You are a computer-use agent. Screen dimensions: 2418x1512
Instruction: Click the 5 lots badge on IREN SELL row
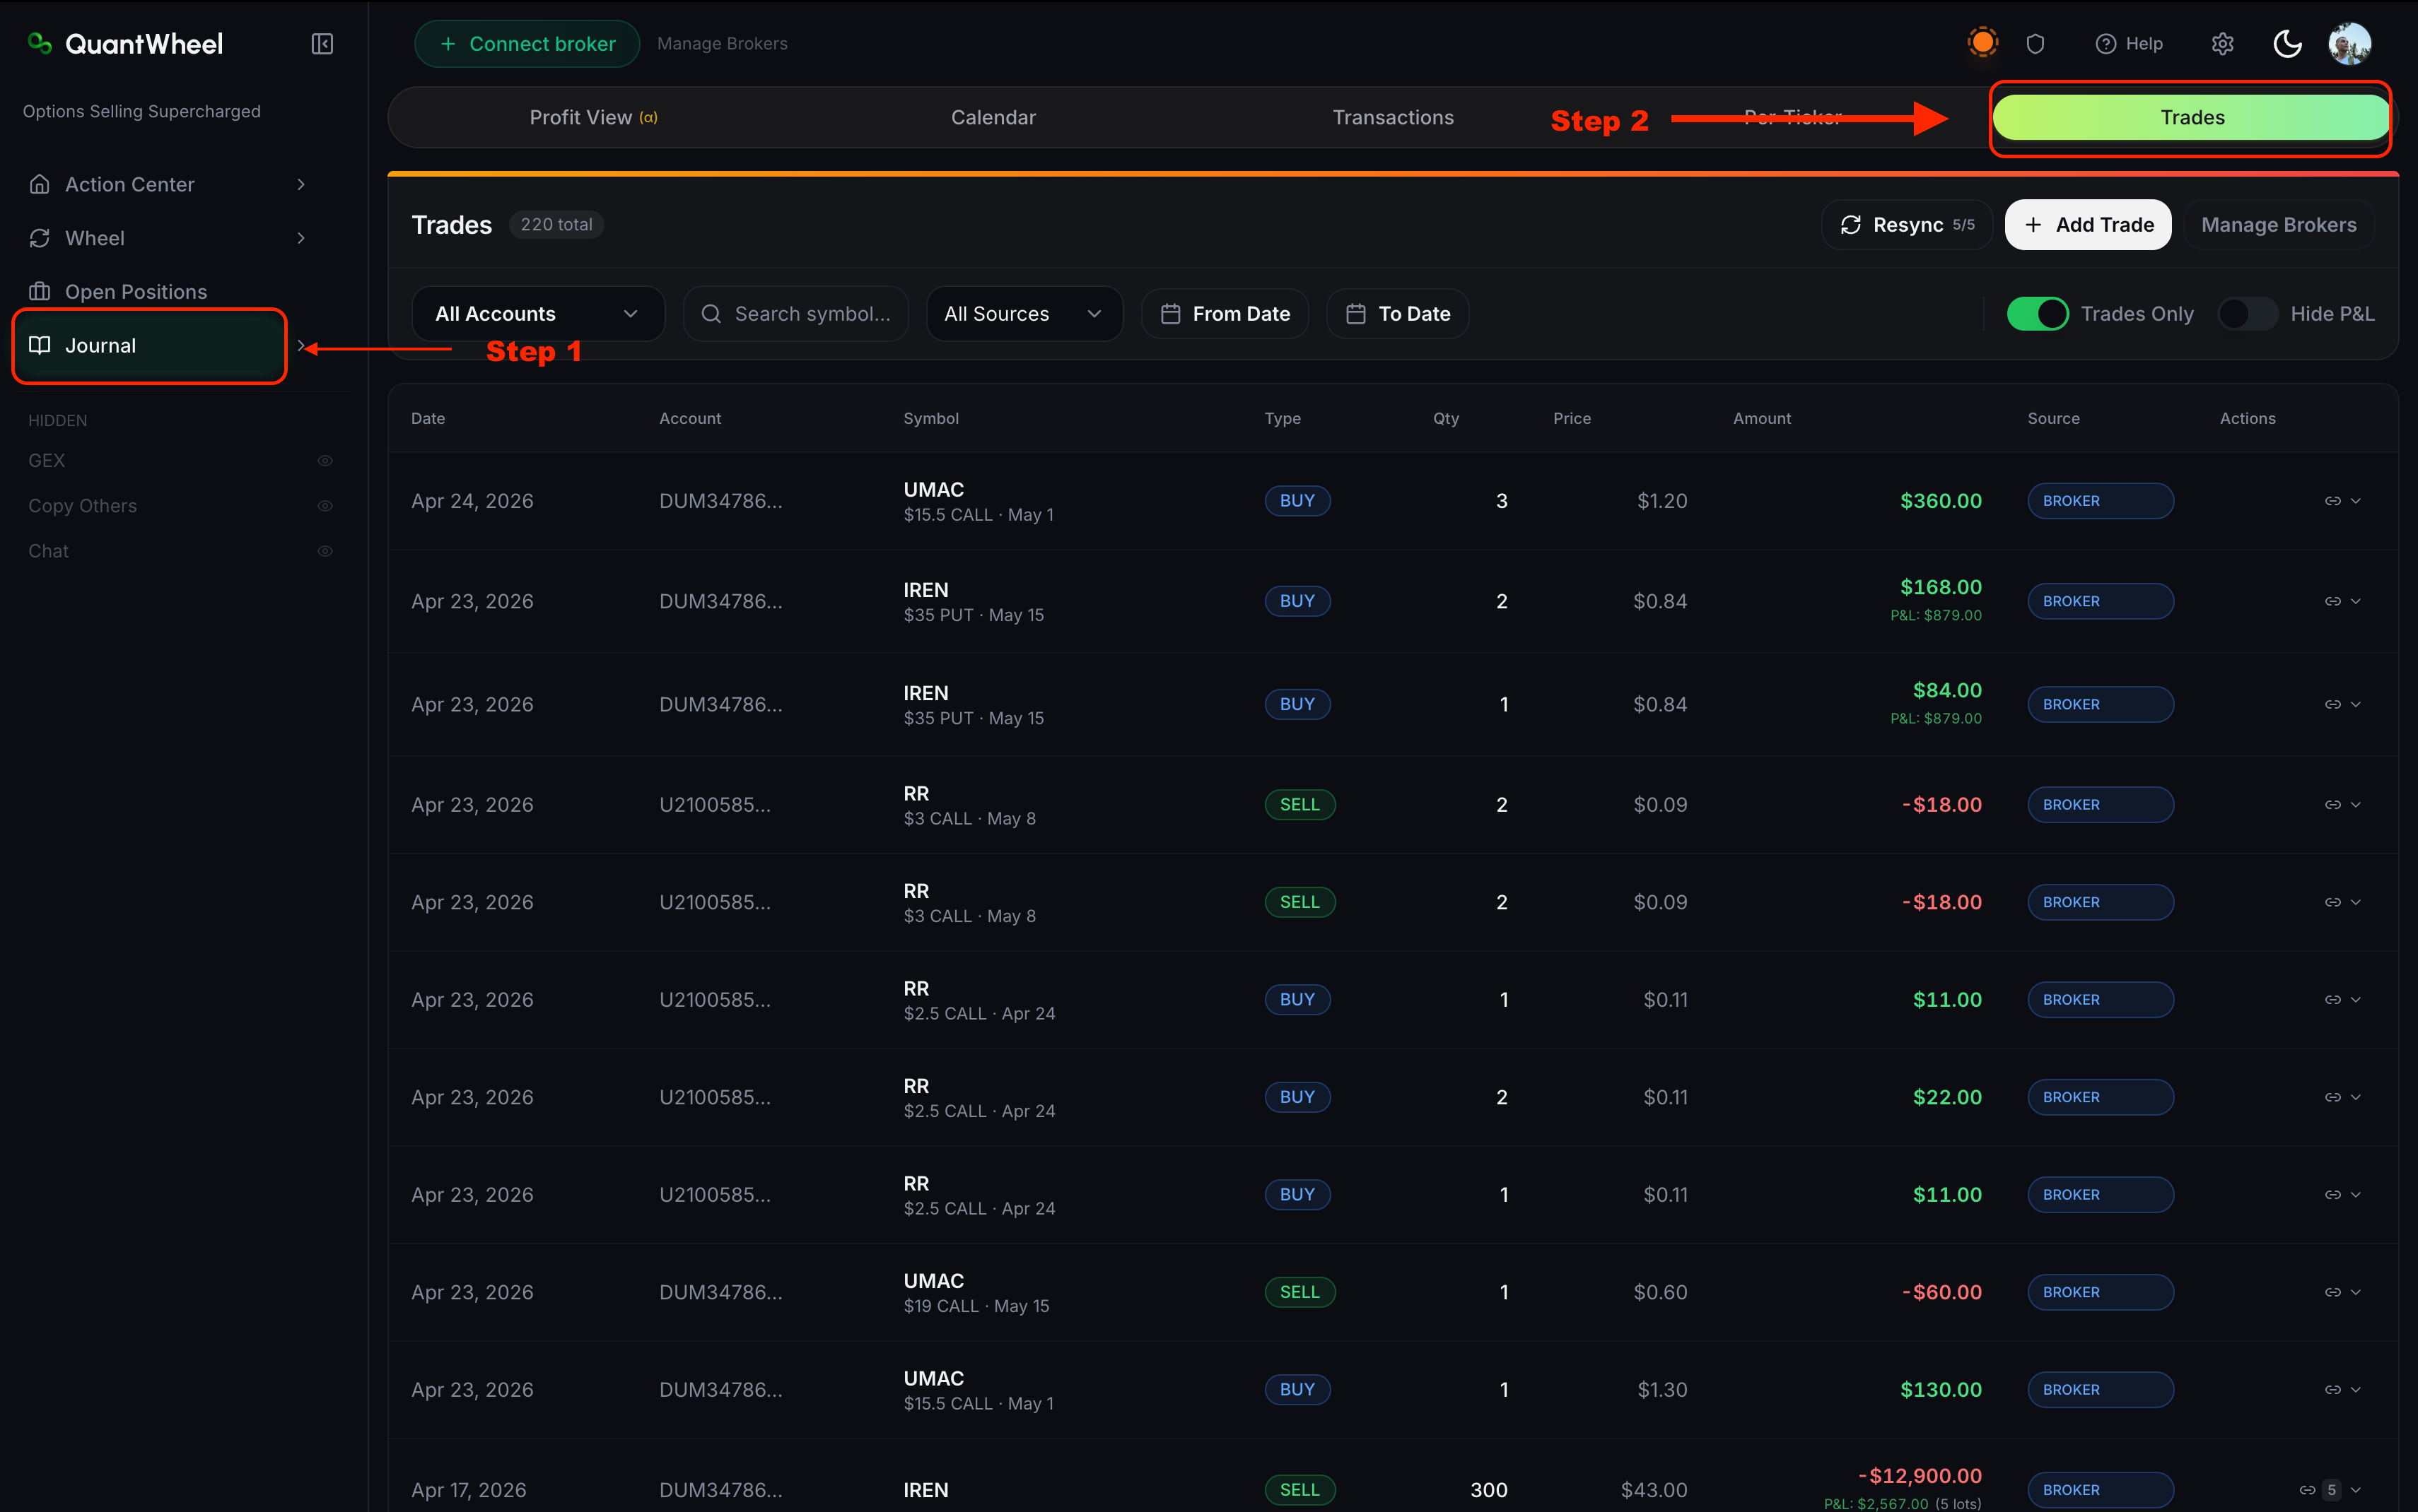(2332, 1490)
